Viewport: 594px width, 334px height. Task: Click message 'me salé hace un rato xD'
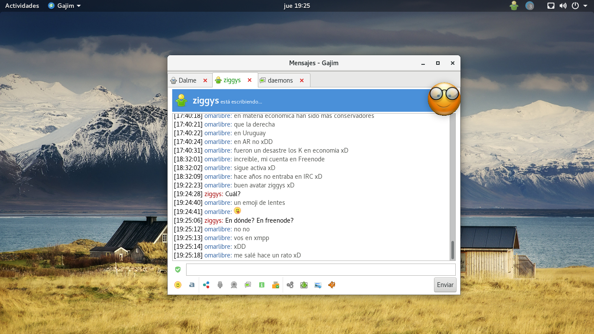coord(267,255)
